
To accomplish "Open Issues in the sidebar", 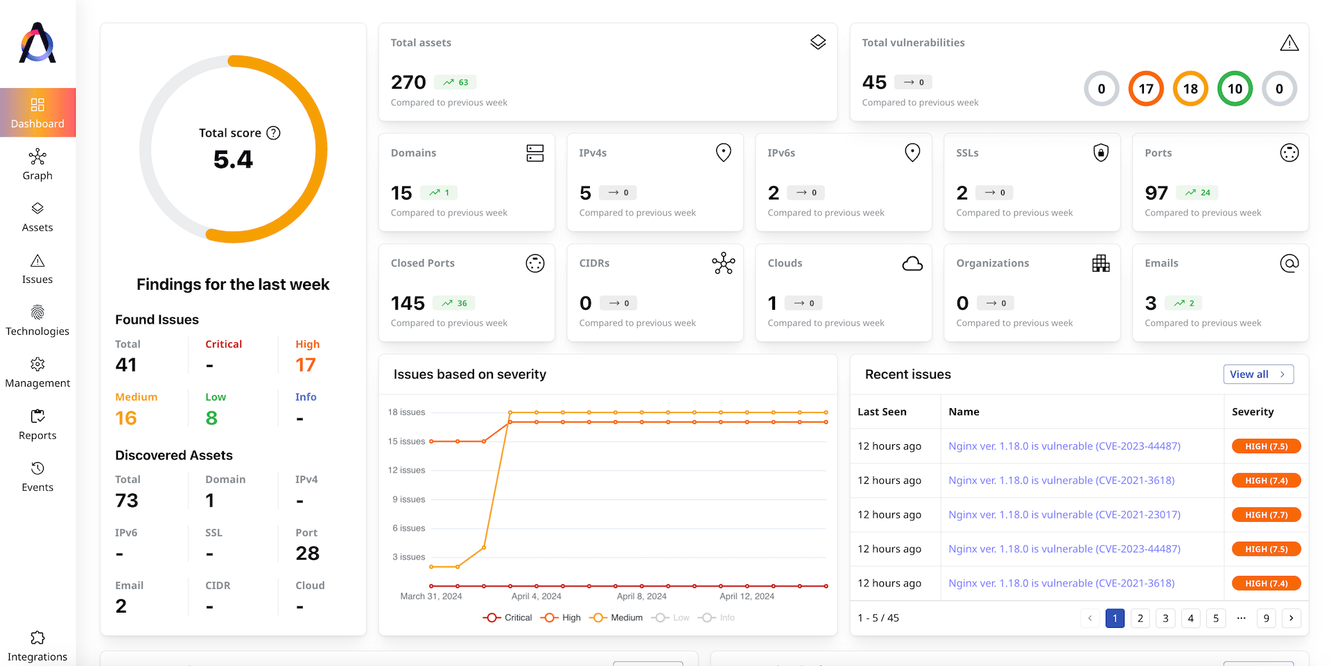I will point(37,269).
